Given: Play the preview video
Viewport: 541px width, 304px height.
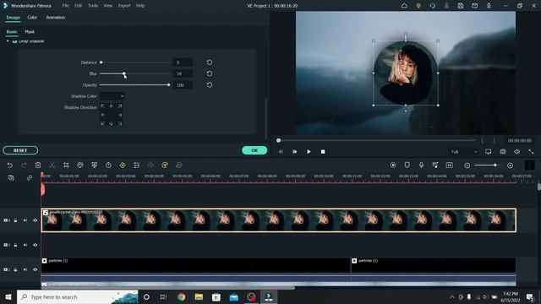Looking at the screenshot, I should 309,152.
